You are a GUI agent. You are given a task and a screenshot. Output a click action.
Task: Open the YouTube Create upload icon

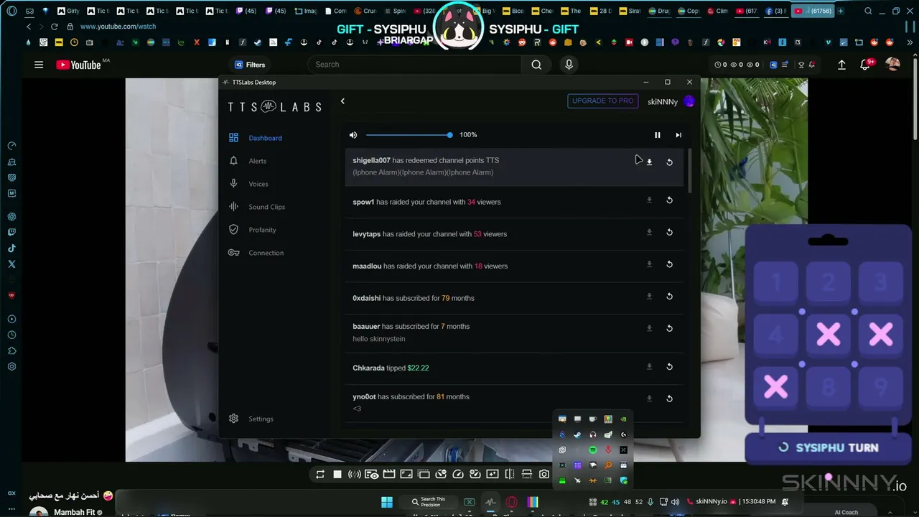(x=842, y=65)
